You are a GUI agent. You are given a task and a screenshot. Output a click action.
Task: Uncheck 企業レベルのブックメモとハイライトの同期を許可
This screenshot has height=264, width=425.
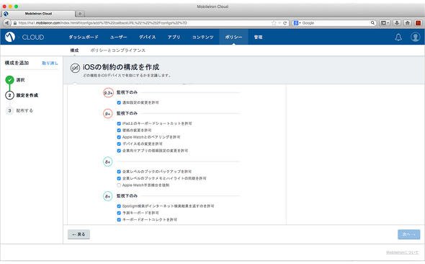point(119,178)
